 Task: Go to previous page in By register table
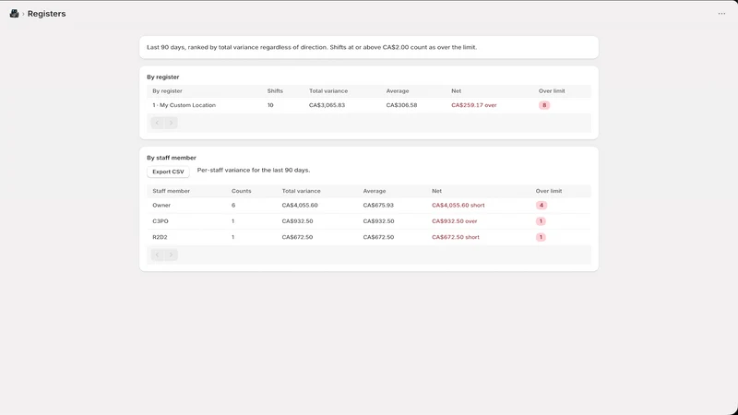click(x=157, y=123)
